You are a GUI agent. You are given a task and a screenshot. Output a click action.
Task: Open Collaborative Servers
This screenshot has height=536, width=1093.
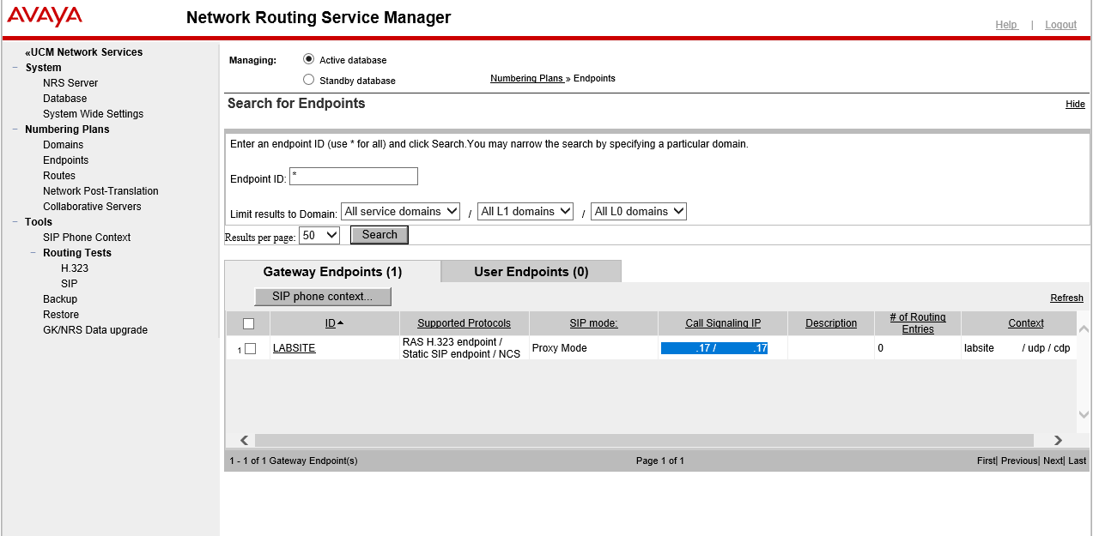click(92, 207)
